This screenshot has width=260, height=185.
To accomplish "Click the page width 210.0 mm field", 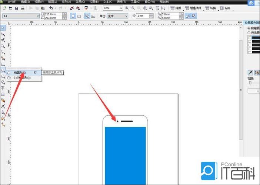I will click(x=53, y=14).
